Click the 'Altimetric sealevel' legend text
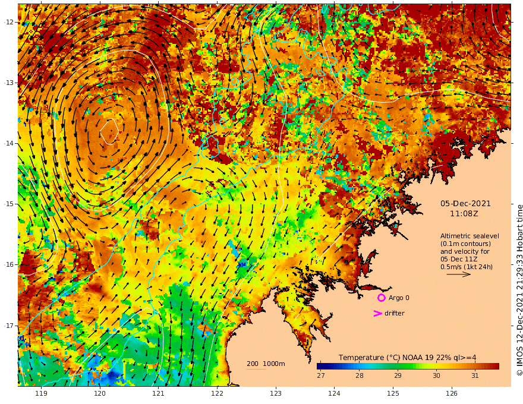The width and height of the screenshot is (523, 404). click(x=470, y=236)
